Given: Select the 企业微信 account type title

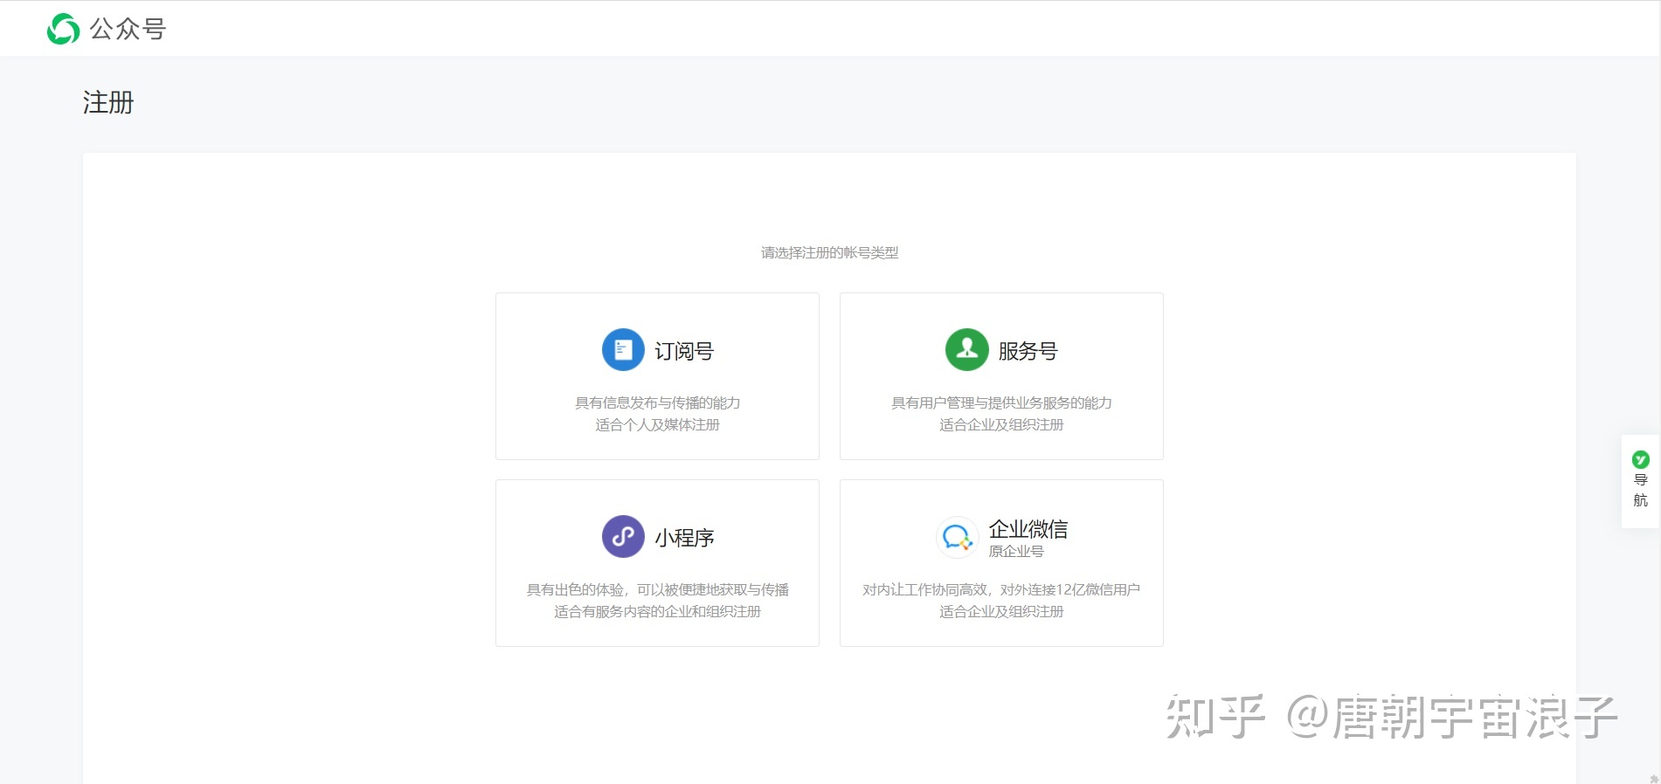Looking at the screenshot, I should point(1028,529).
